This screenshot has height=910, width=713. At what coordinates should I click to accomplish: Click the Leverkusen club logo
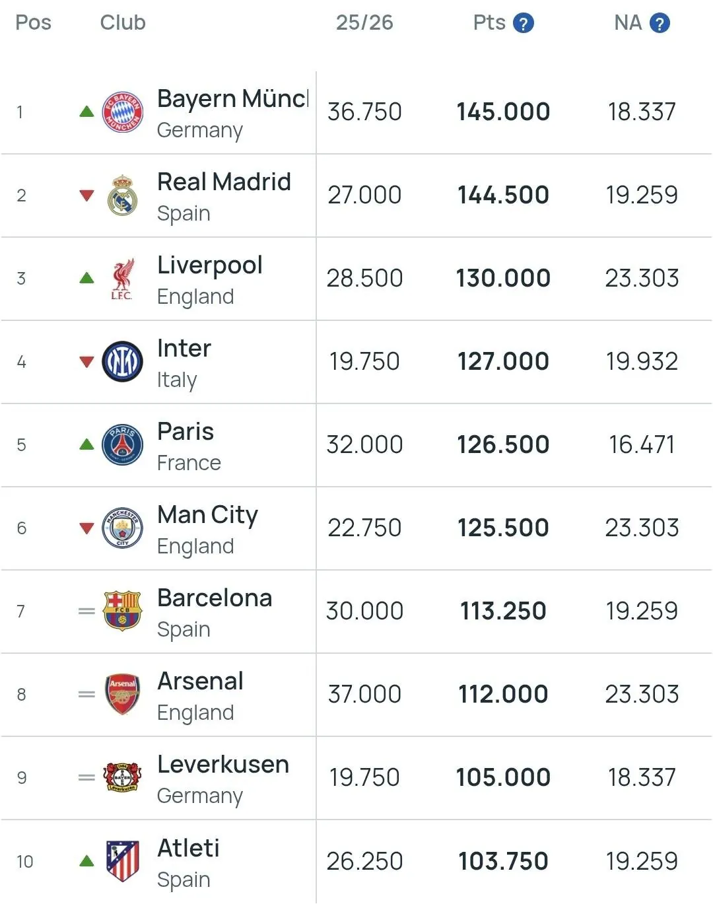(x=123, y=777)
